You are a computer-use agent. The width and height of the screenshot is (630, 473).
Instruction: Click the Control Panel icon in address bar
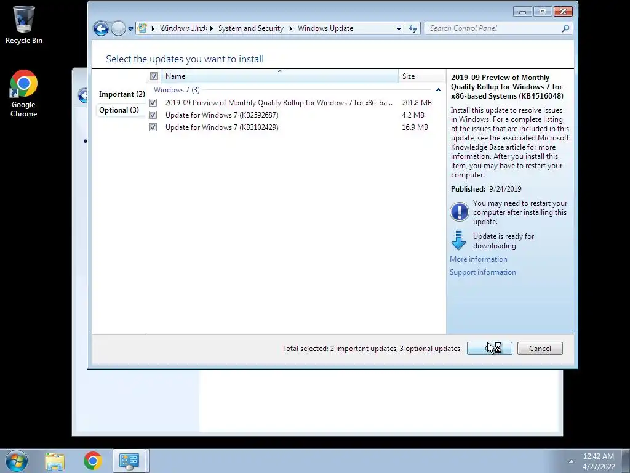(x=142, y=28)
